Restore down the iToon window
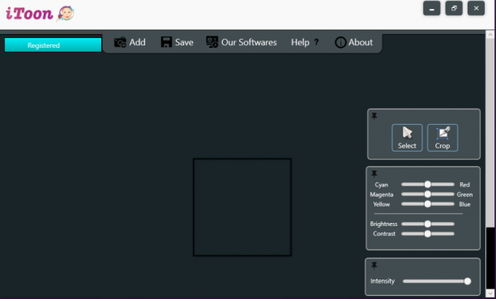 pos(454,9)
